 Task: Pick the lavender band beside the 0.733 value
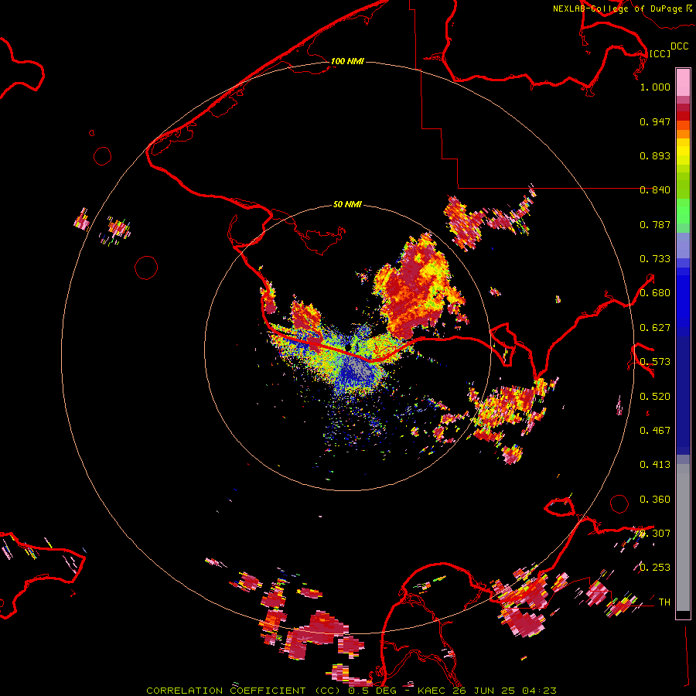[683, 245]
